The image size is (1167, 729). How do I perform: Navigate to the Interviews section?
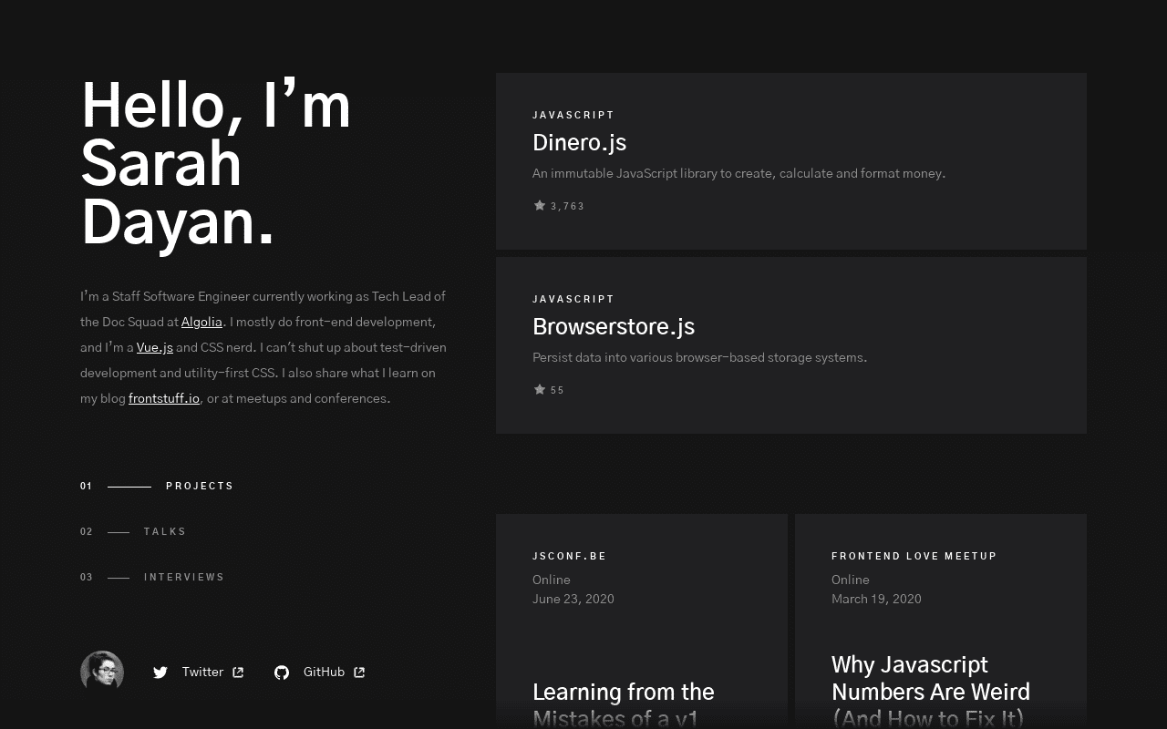(x=184, y=578)
